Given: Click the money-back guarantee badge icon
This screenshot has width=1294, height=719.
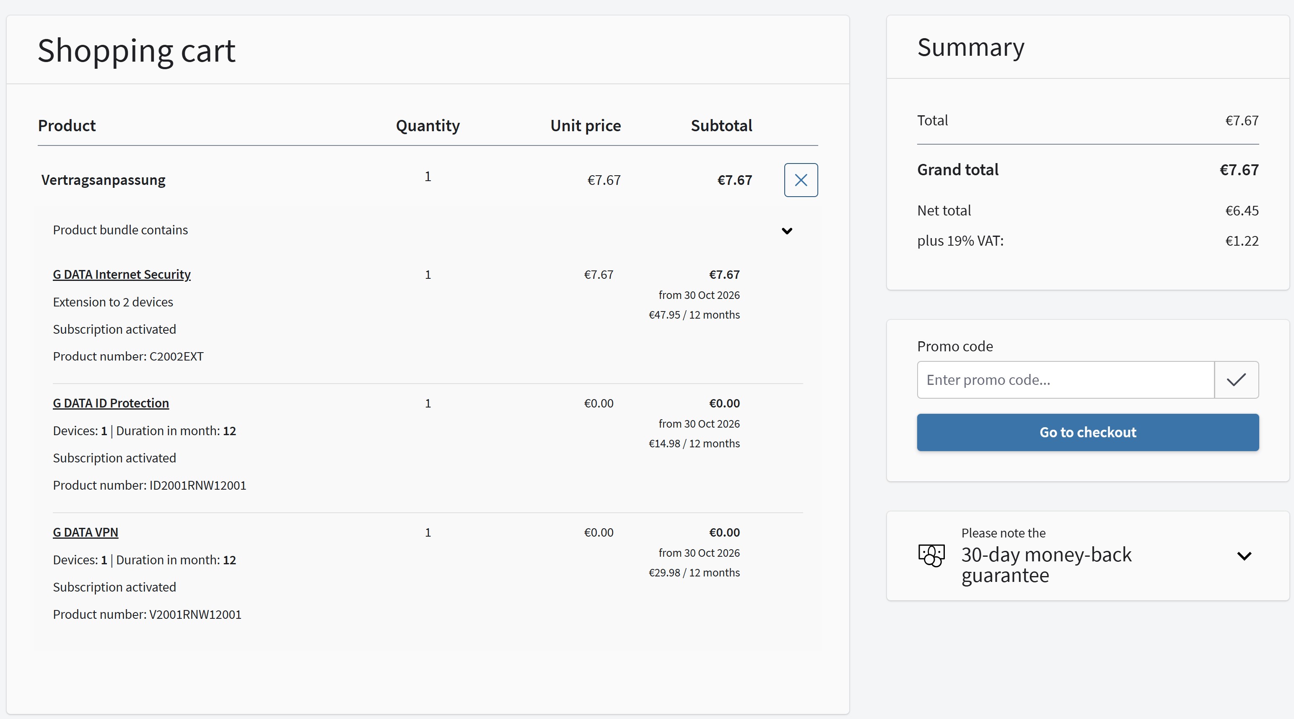Looking at the screenshot, I should [931, 555].
